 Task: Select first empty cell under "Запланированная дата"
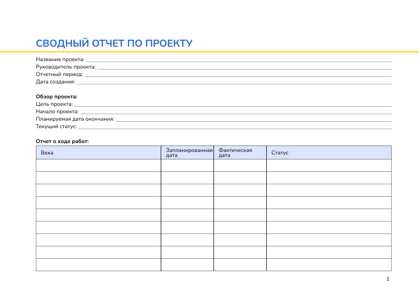coord(187,165)
